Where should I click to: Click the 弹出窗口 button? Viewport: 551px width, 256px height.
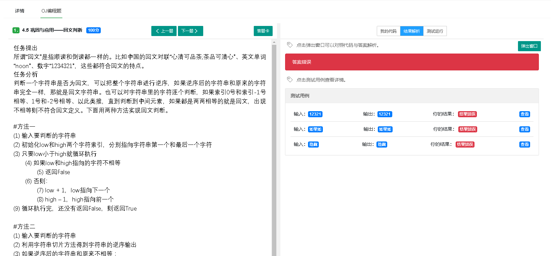(529, 46)
